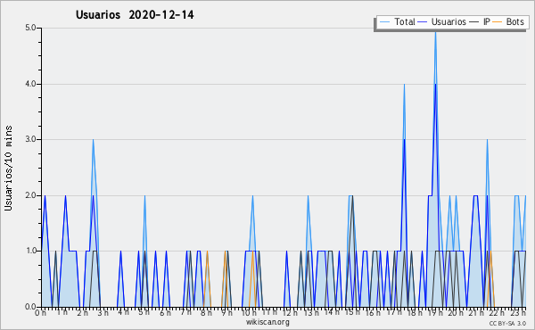Click the '2 h' x-axis label

pyautogui.click(x=82, y=313)
